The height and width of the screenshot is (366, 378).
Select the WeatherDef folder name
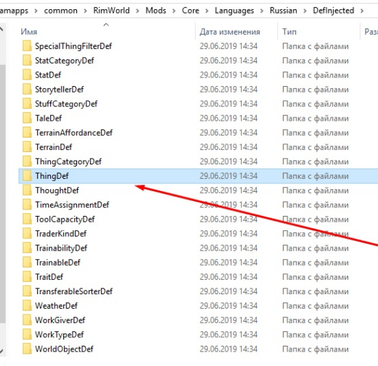point(56,306)
